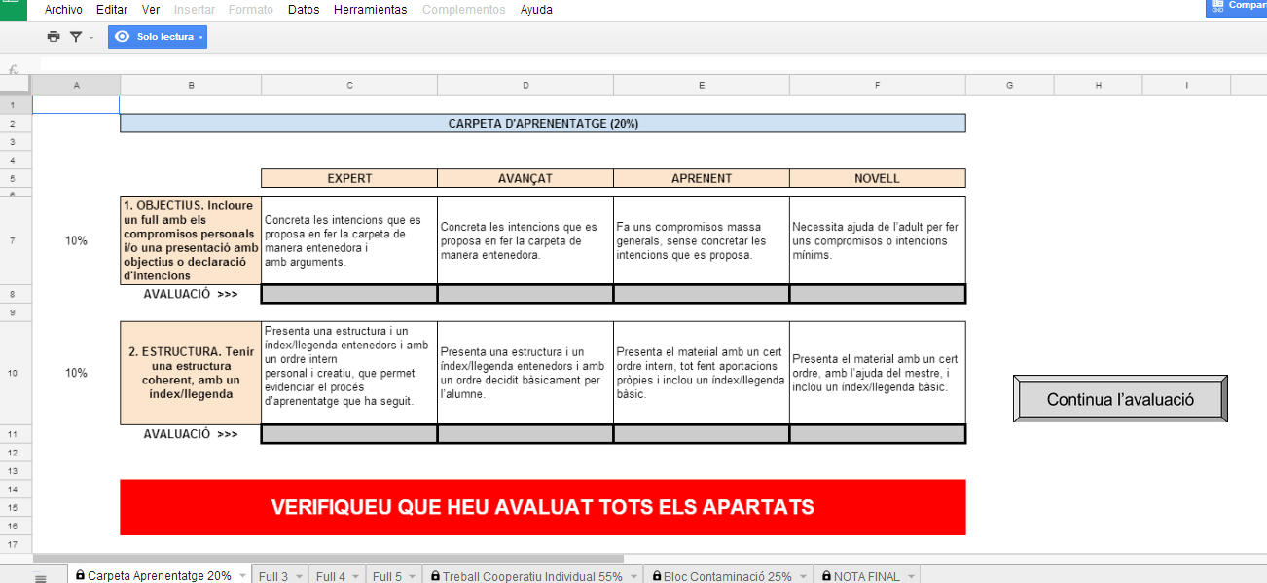
Task: Select column C header
Action: [349, 86]
